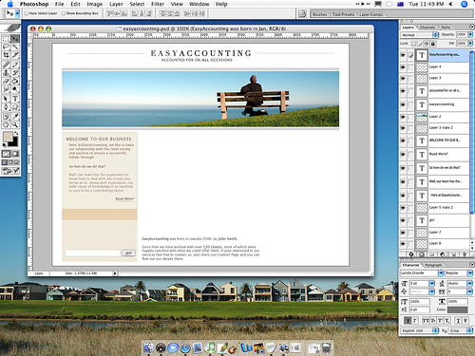Enable Show Bounding Box checkbox
475x356 pixels.
coord(64,13)
